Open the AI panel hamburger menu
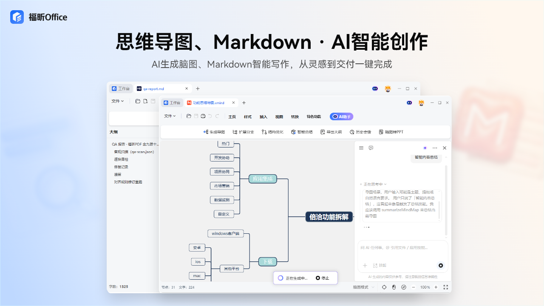Image resolution: width=544 pixels, height=306 pixels. (x=361, y=148)
